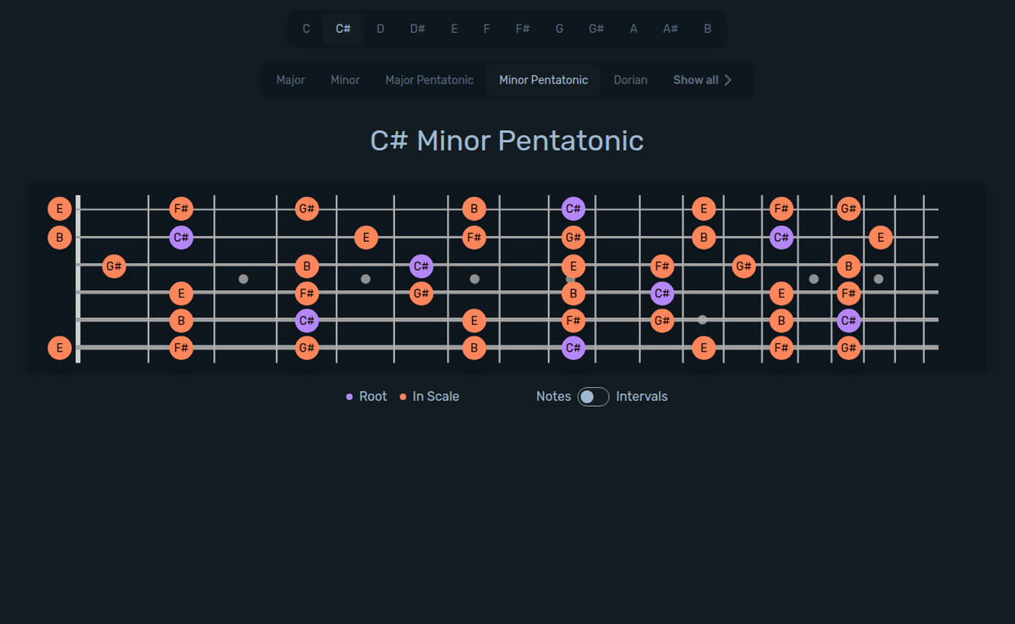Select F# as the root note

pos(523,29)
